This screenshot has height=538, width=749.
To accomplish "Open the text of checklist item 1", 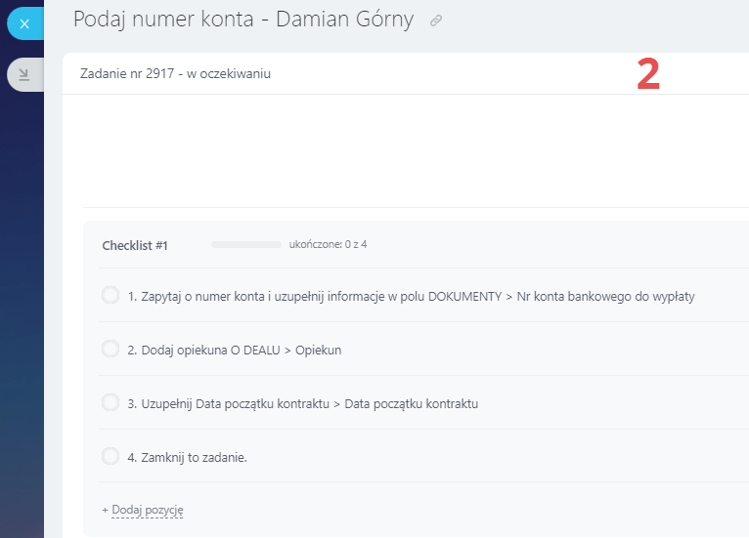I will (411, 296).
